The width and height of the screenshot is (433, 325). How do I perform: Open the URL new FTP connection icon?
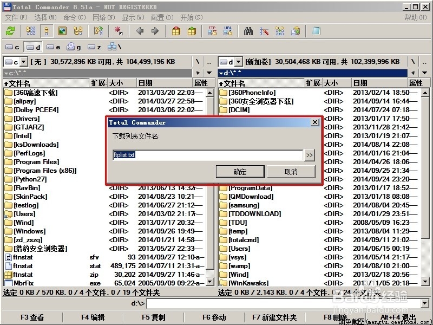tap(228, 31)
